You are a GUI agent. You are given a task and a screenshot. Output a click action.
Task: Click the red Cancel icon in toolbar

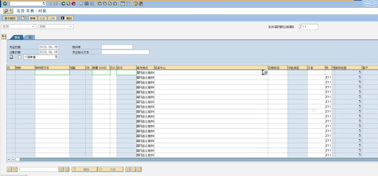tap(73, 3)
